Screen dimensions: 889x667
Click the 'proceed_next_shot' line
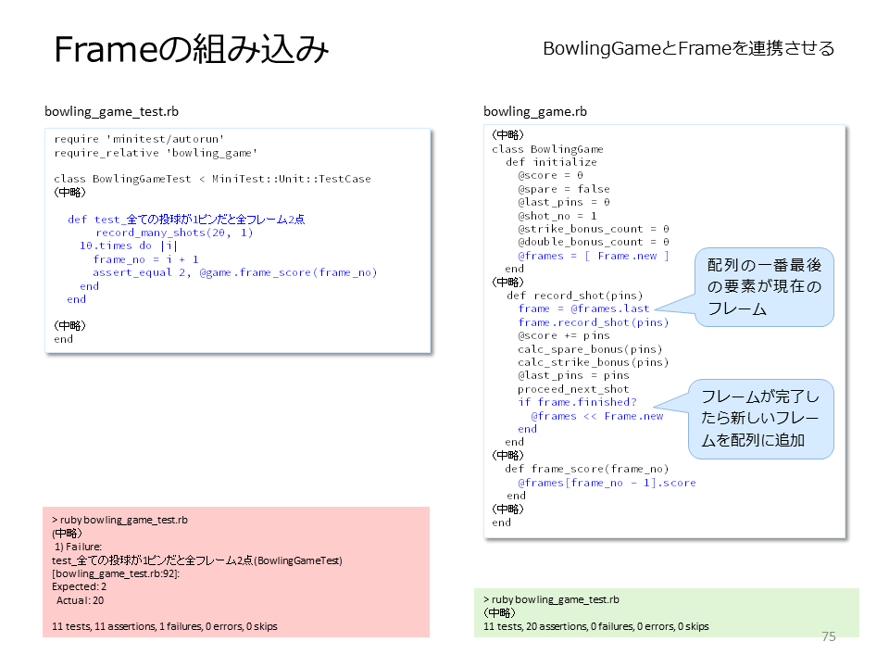(573, 389)
